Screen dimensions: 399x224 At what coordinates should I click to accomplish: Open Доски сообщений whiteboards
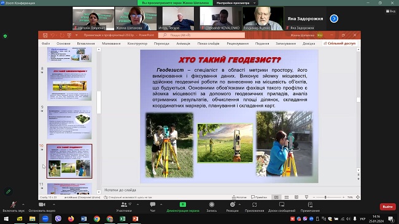pos(282,207)
